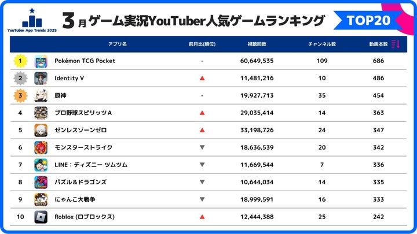Click the YouTuber App Trends 2025 logo
417x234 pixels.
point(31,20)
